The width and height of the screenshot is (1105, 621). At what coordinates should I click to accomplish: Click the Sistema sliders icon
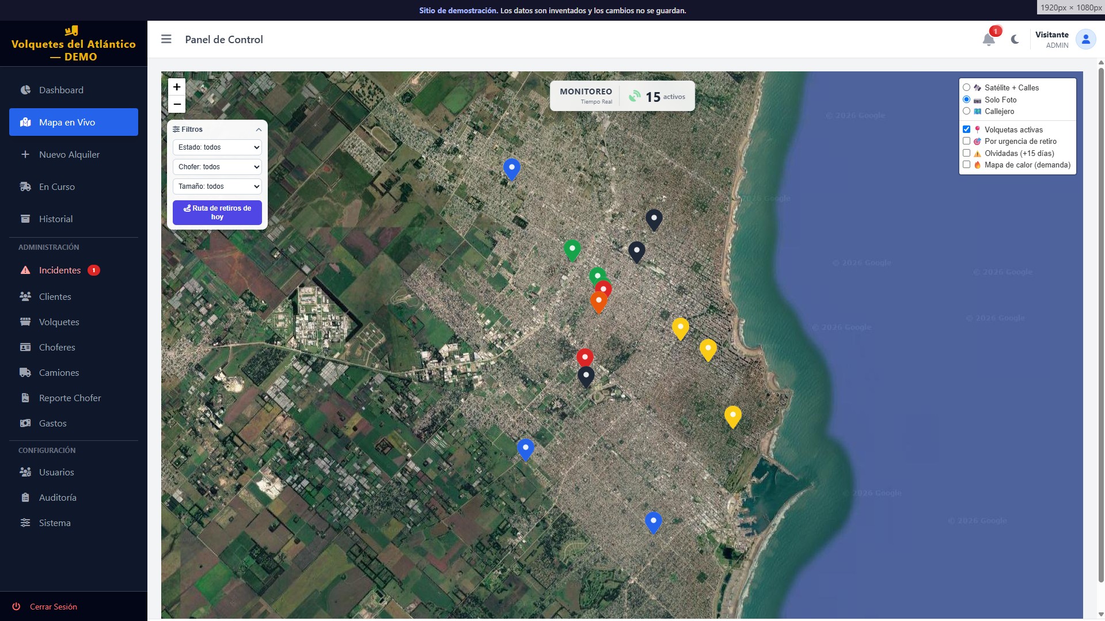[x=25, y=523]
